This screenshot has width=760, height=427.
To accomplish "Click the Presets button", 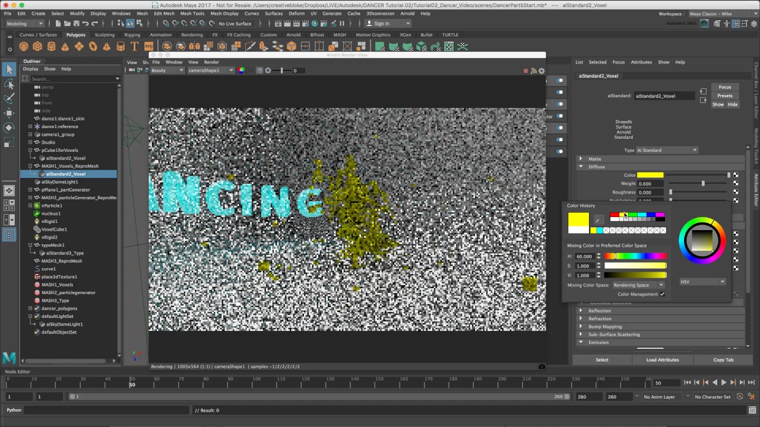I will tap(725, 95).
